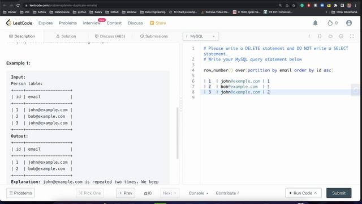Open the Salary bookmark folder

pos(96,12)
